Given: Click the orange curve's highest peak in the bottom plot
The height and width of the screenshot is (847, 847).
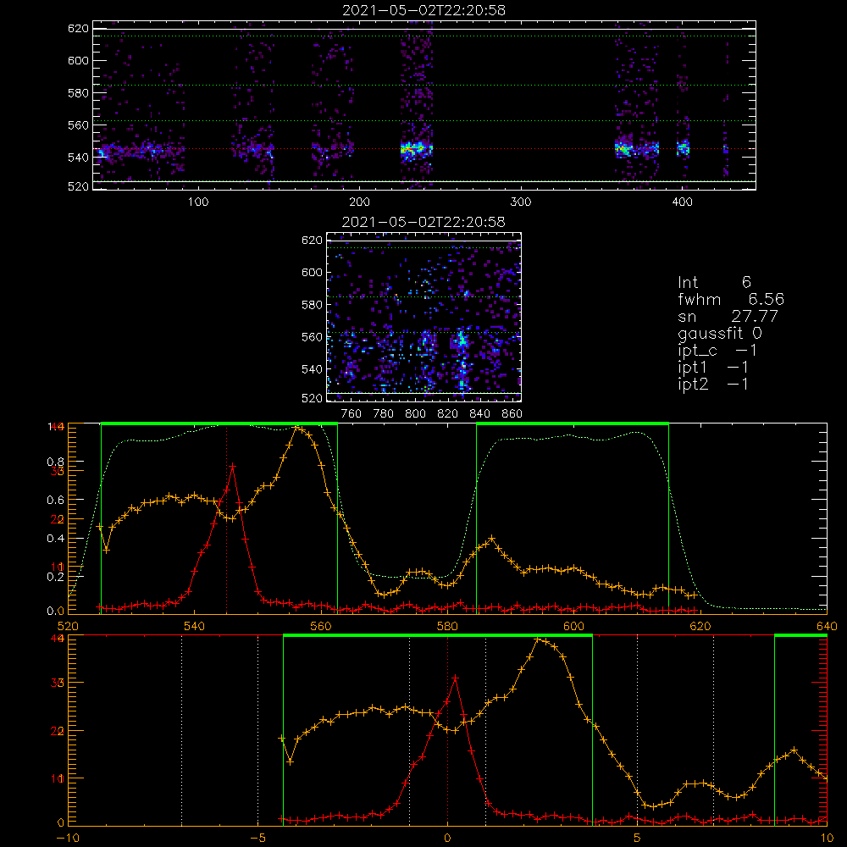Looking at the screenshot, I should [x=538, y=639].
